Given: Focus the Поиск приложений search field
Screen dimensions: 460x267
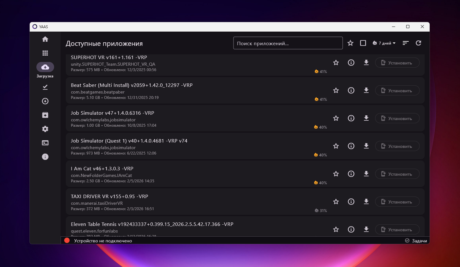Looking at the screenshot, I should pyautogui.click(x=288, y=43).
